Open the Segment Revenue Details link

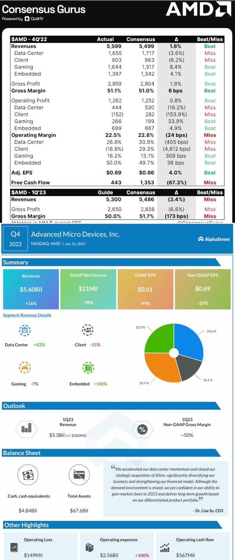click(27, 315)
